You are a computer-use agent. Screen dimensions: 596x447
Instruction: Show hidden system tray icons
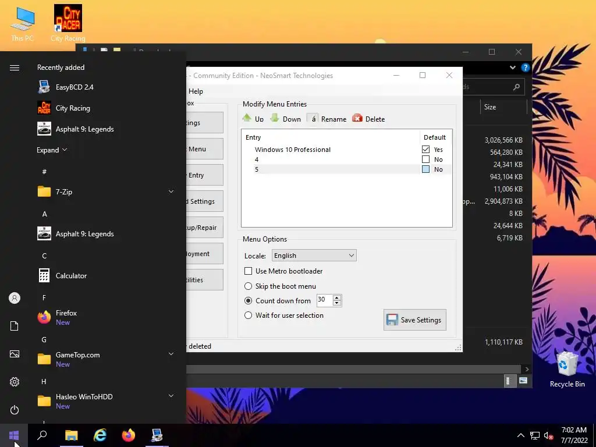click(x=521, y=435)
